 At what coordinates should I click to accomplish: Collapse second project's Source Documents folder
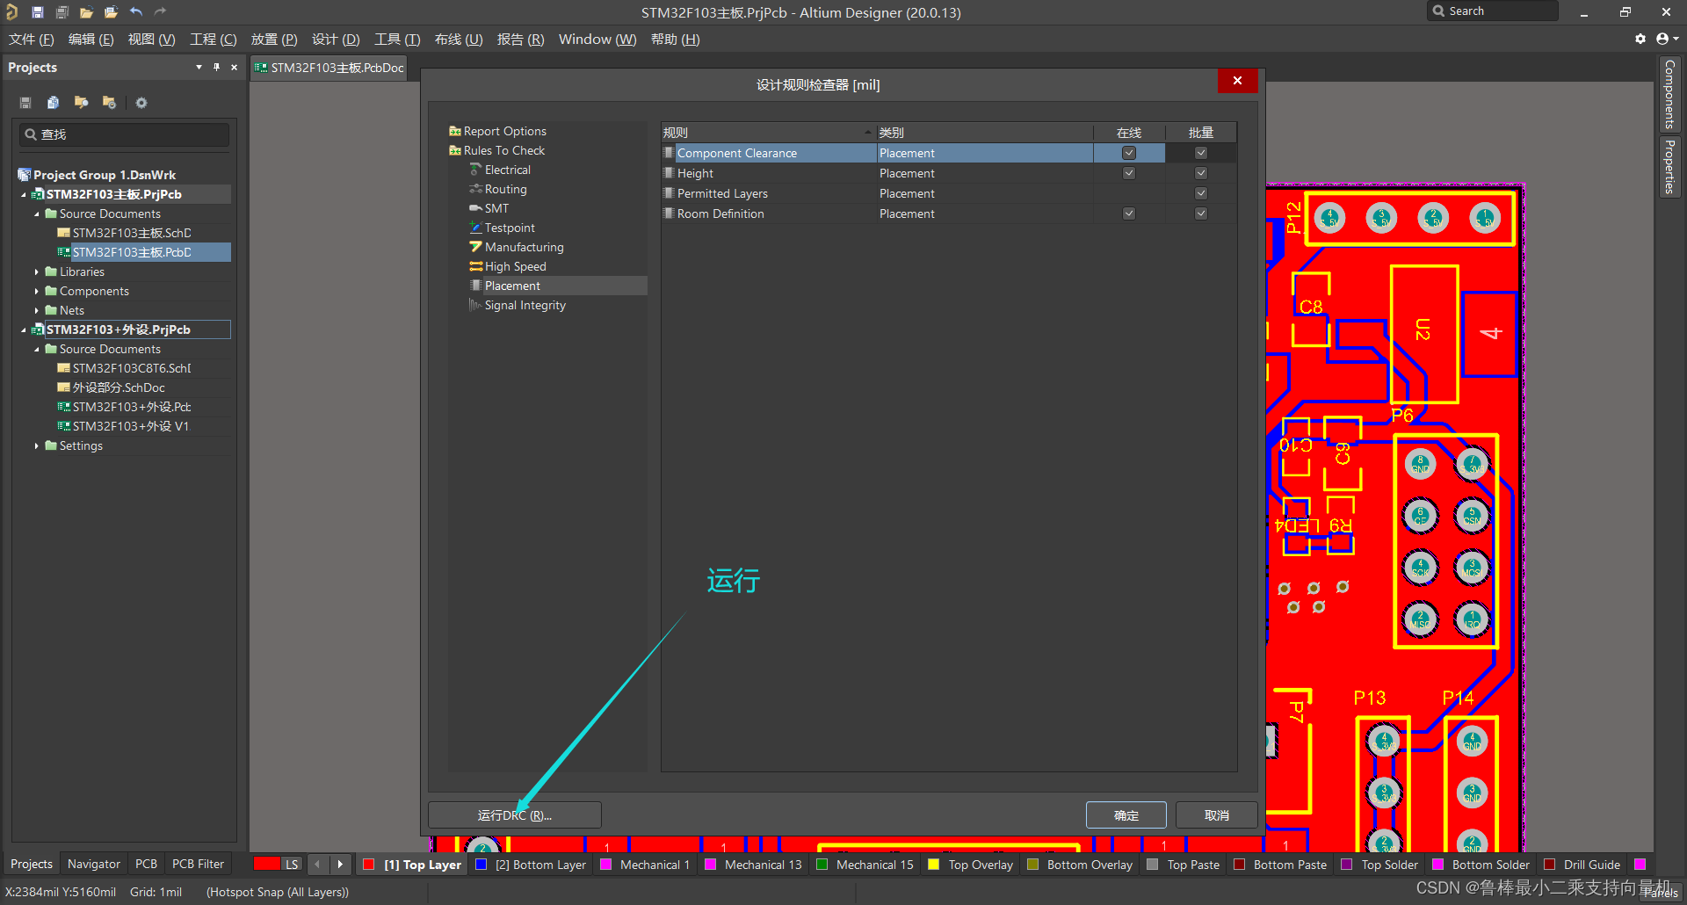(37, 349)
